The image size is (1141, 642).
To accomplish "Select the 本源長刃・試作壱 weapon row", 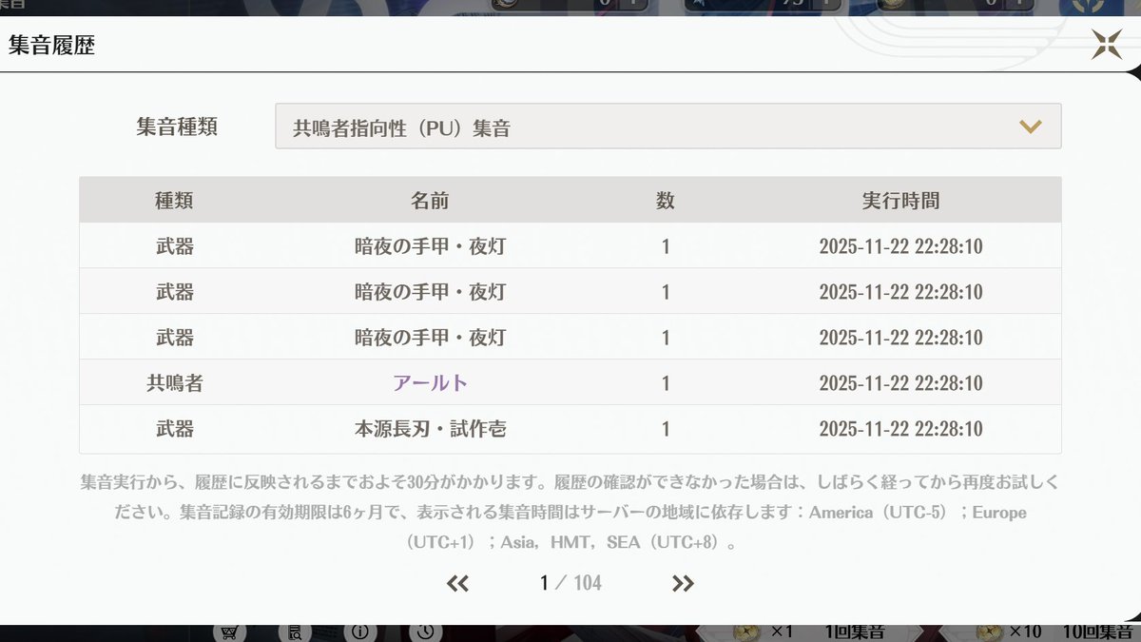I will point(430,429).
